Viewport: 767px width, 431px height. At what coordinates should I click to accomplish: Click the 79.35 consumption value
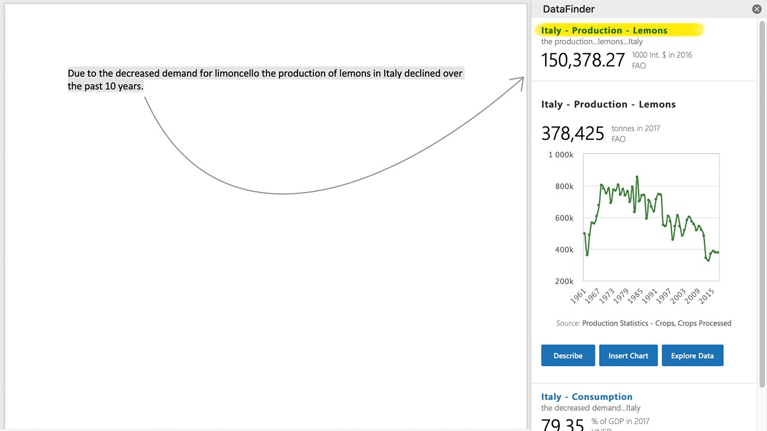coord(563,424)
